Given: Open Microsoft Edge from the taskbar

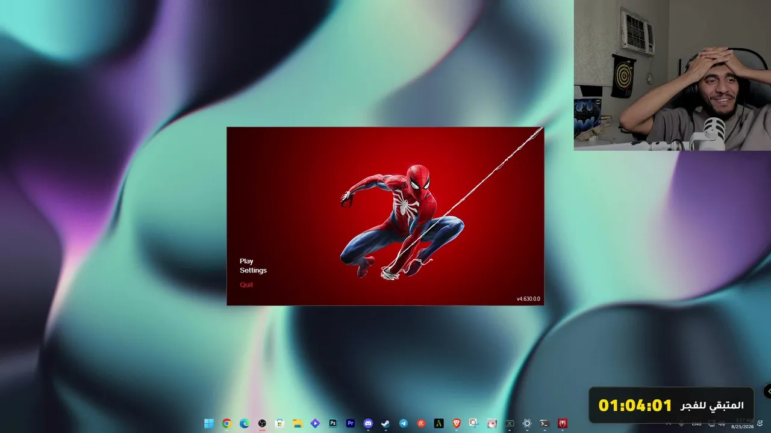Looking at the screenshot, I should point(244,423).
